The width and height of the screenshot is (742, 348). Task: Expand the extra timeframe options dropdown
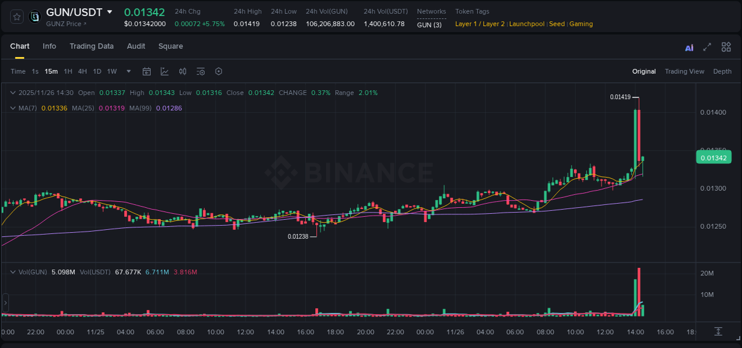point(128,71)
